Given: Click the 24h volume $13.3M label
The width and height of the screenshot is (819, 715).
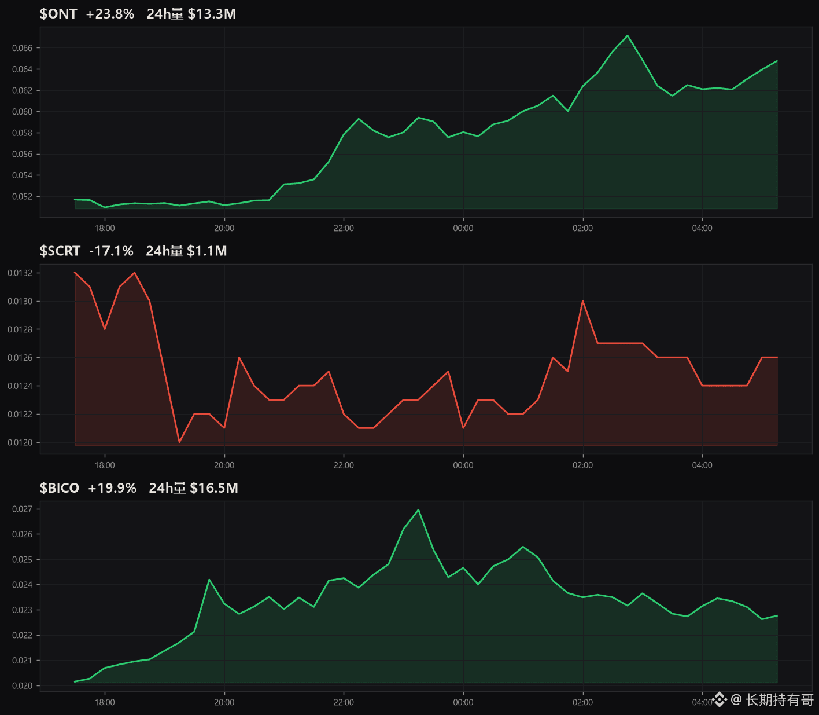Looking at the screenshot, I should click(191, 14).
